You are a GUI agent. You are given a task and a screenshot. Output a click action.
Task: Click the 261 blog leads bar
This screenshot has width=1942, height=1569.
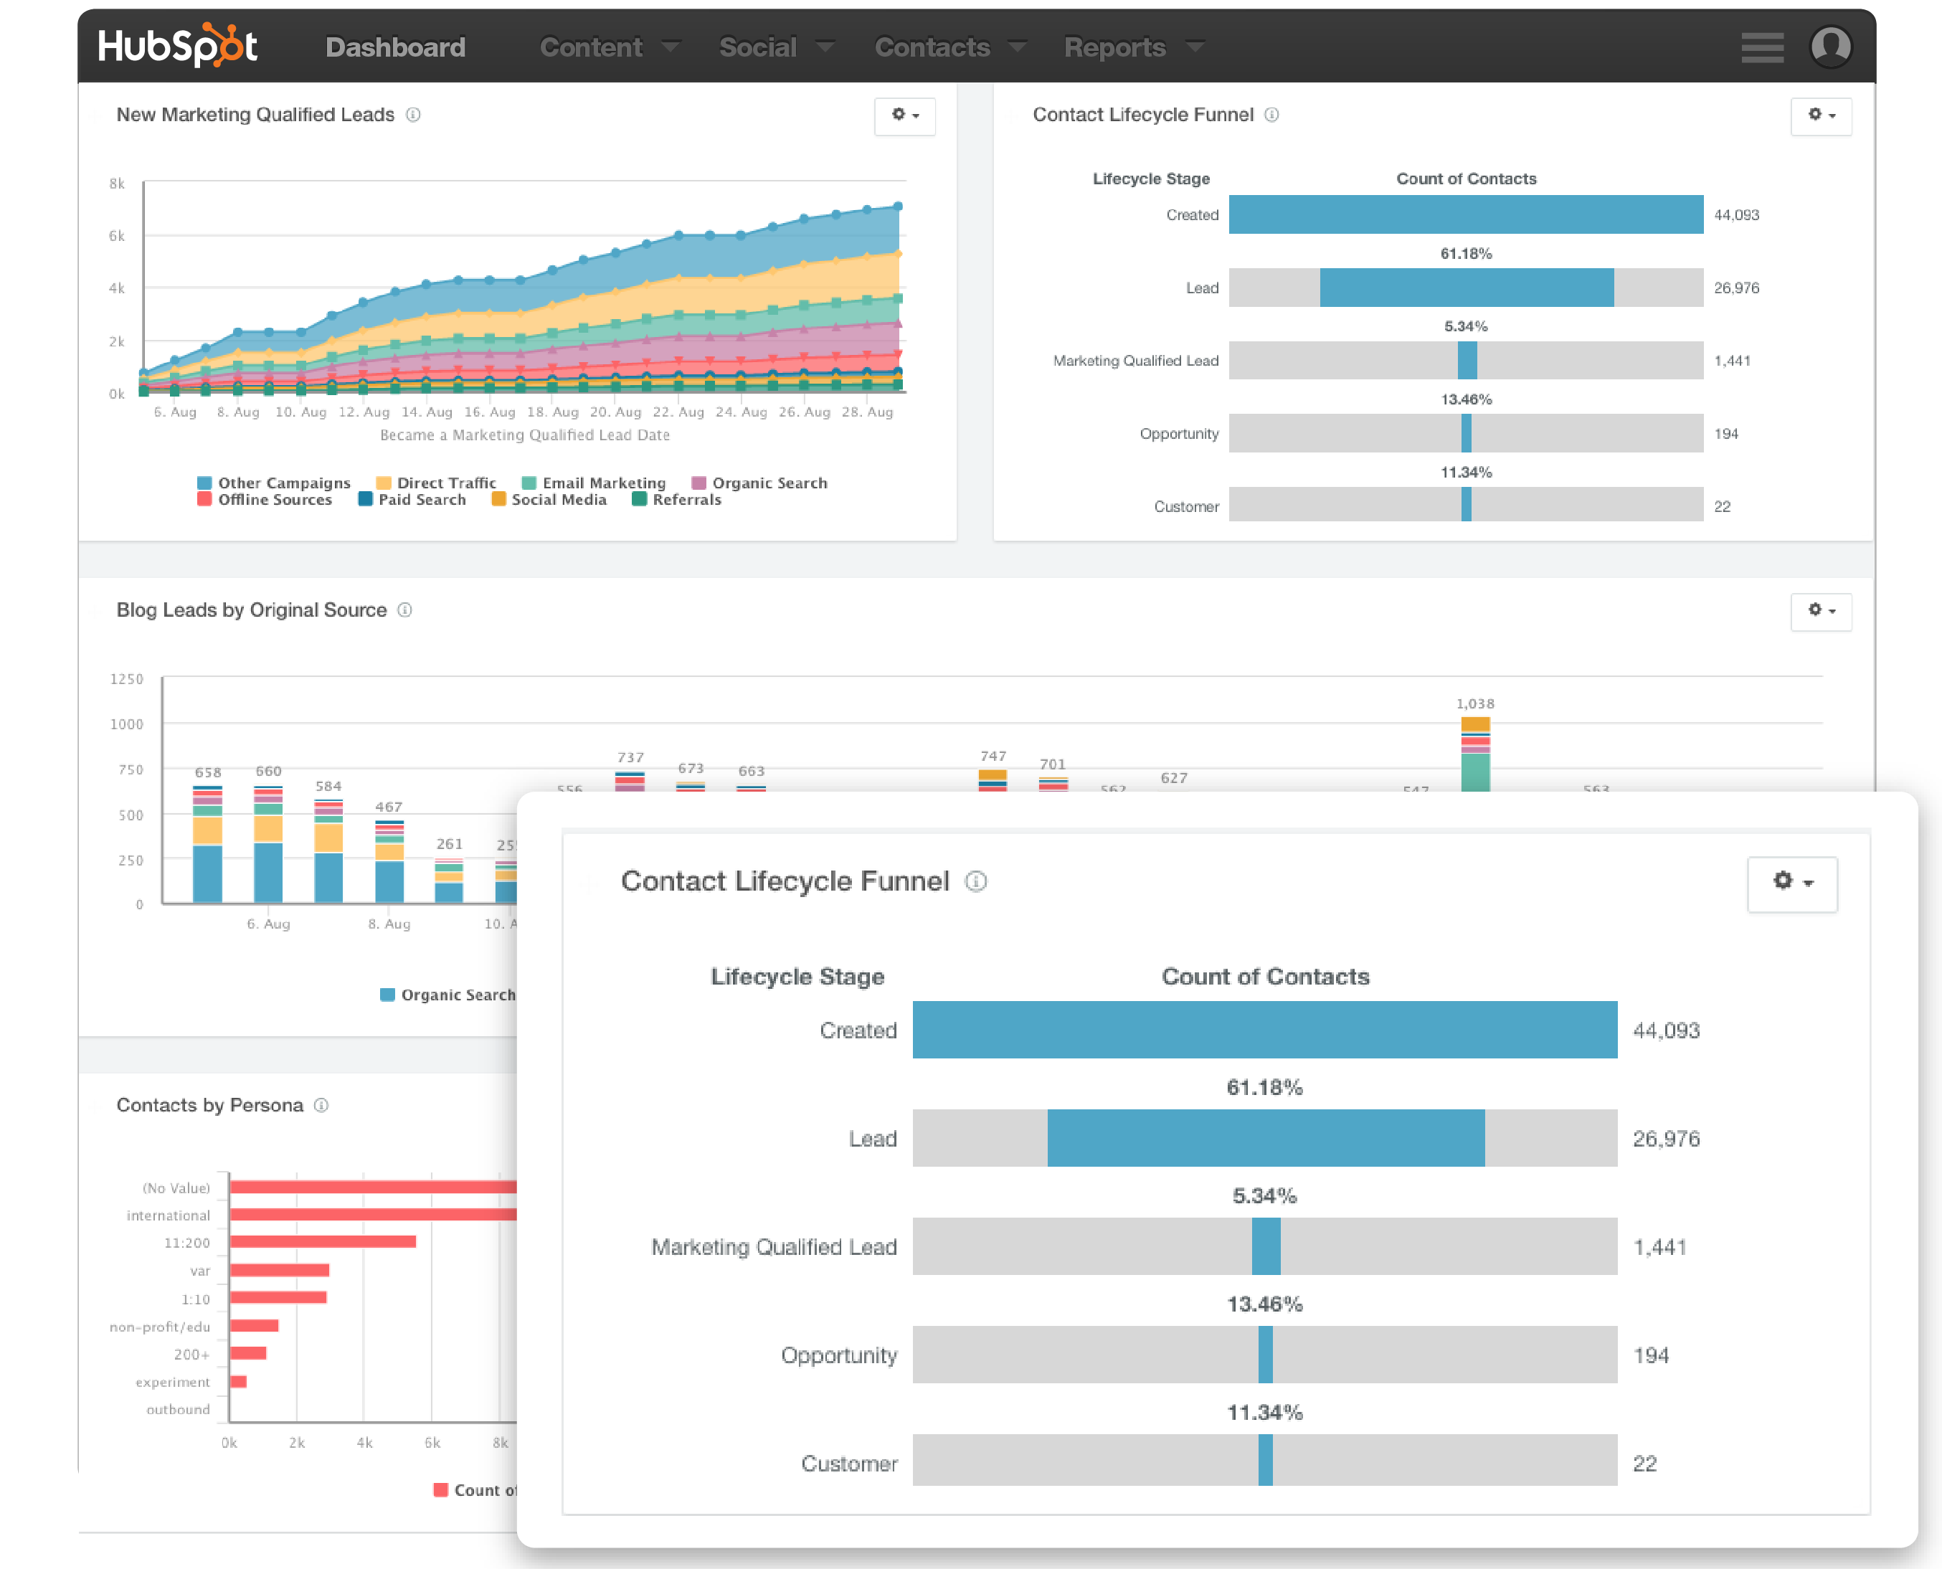tap(449, 881)
